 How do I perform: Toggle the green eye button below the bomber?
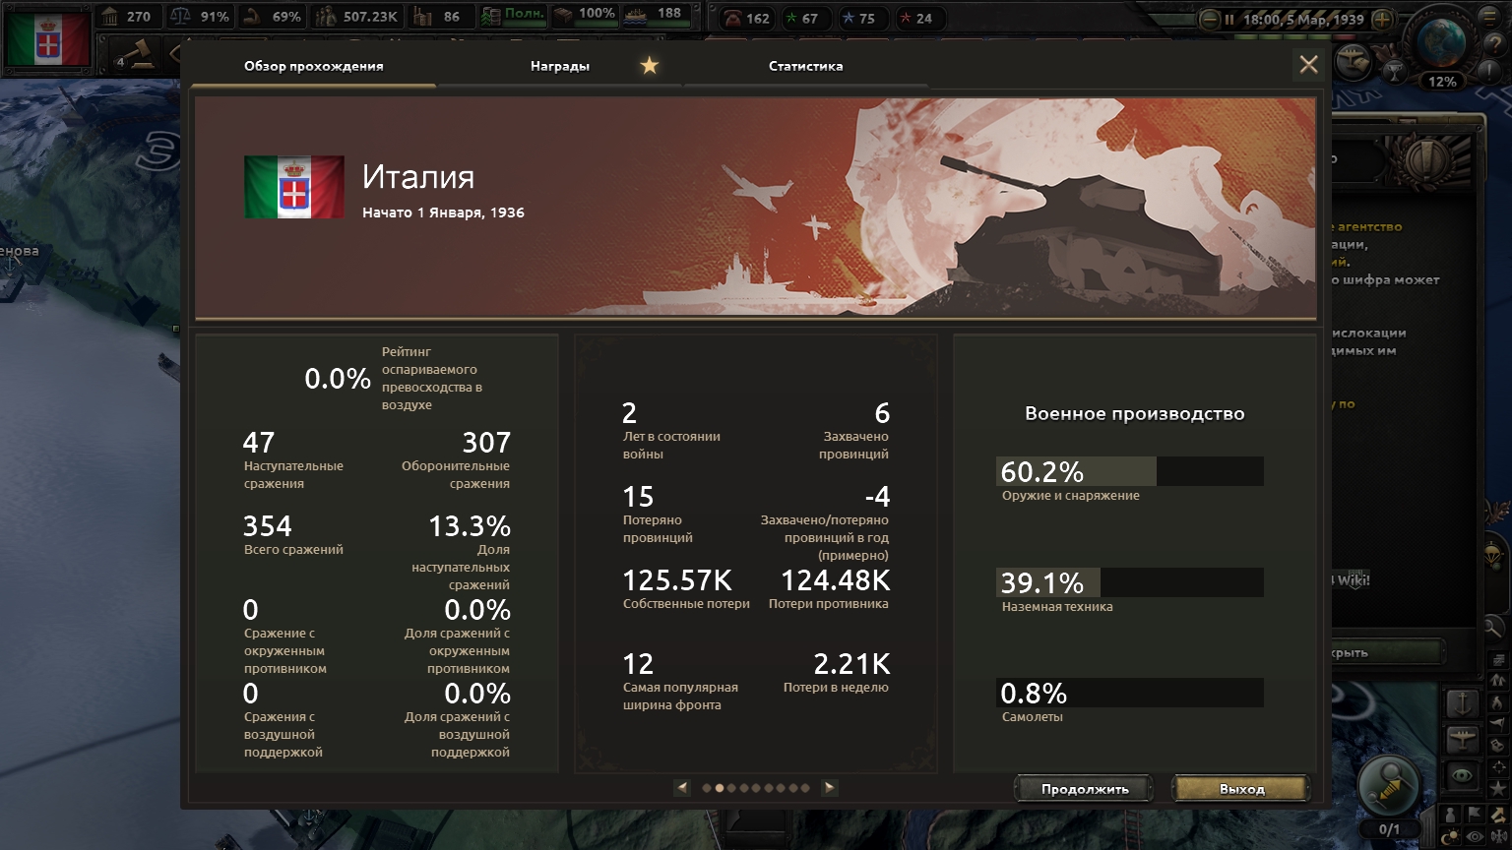[x=1463, y=774]
